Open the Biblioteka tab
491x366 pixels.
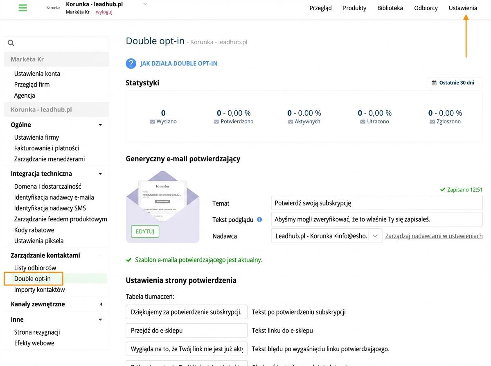point(390,8)
